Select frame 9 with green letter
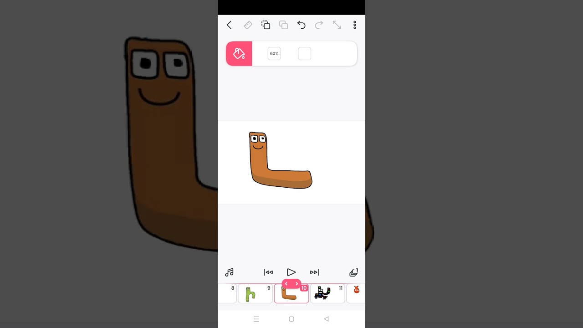Screen dimensions: 583x328 pyautogui.click(x=255, y=294)
